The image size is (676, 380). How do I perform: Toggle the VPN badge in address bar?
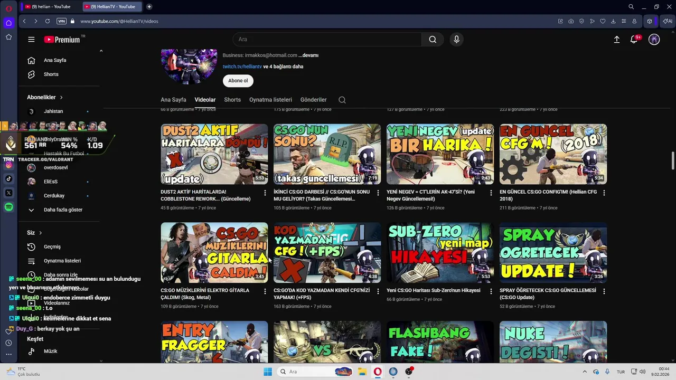pyautogui.click(x=62, y=21)
